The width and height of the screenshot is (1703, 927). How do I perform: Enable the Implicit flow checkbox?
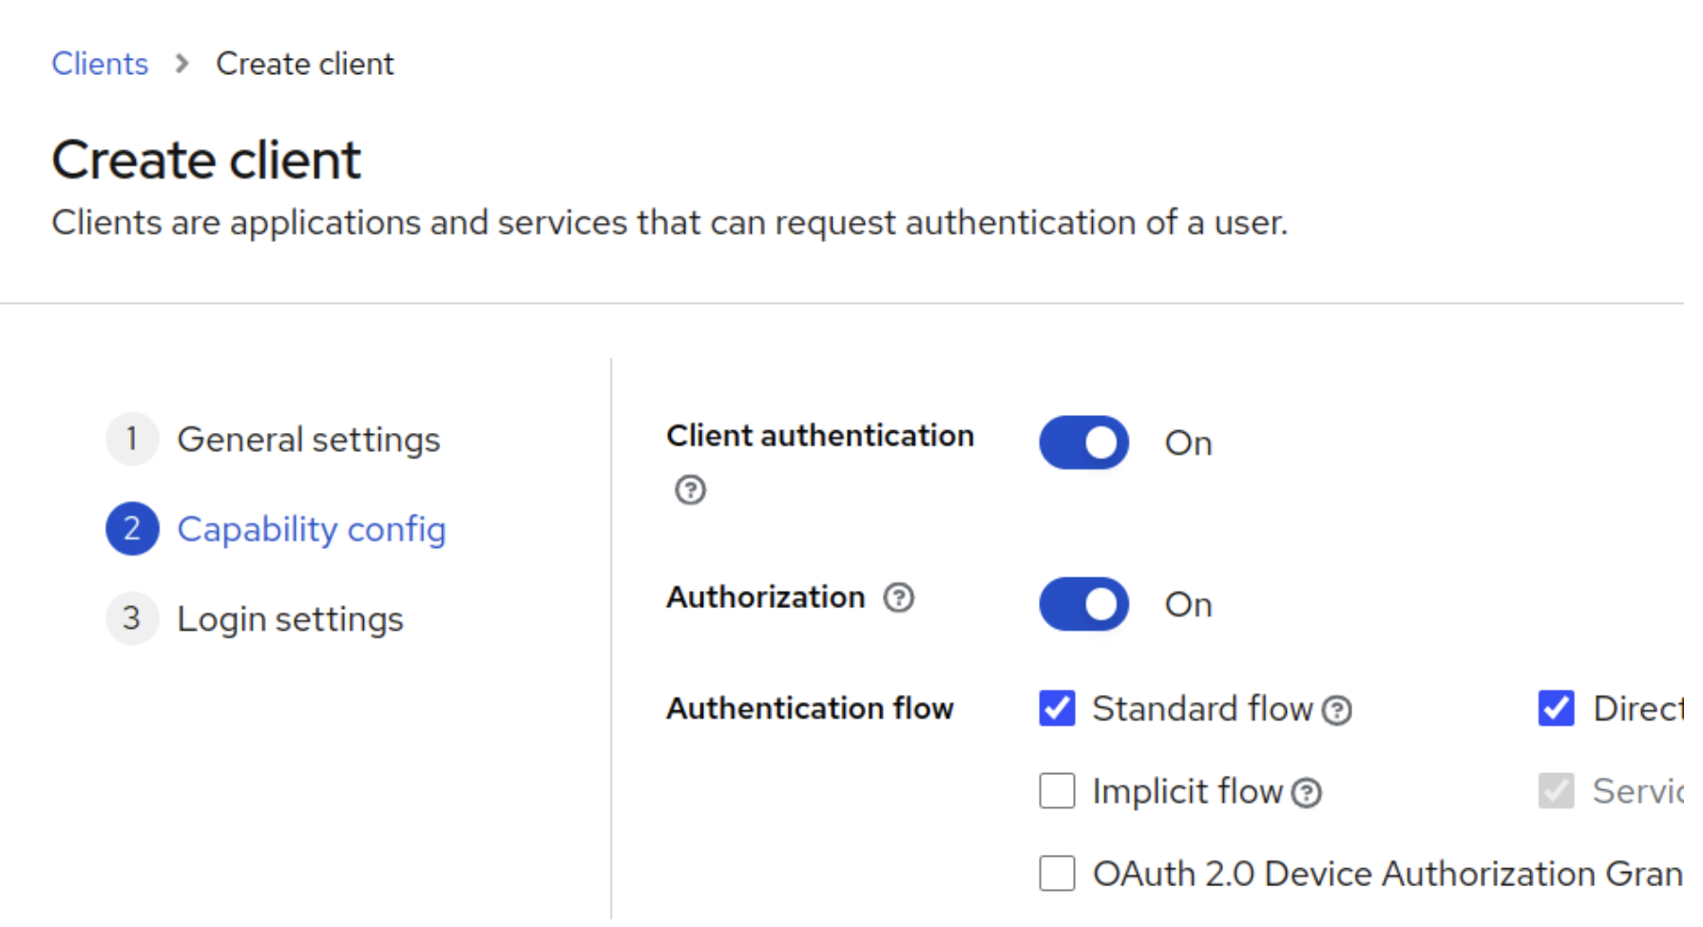pos(1057,791)
